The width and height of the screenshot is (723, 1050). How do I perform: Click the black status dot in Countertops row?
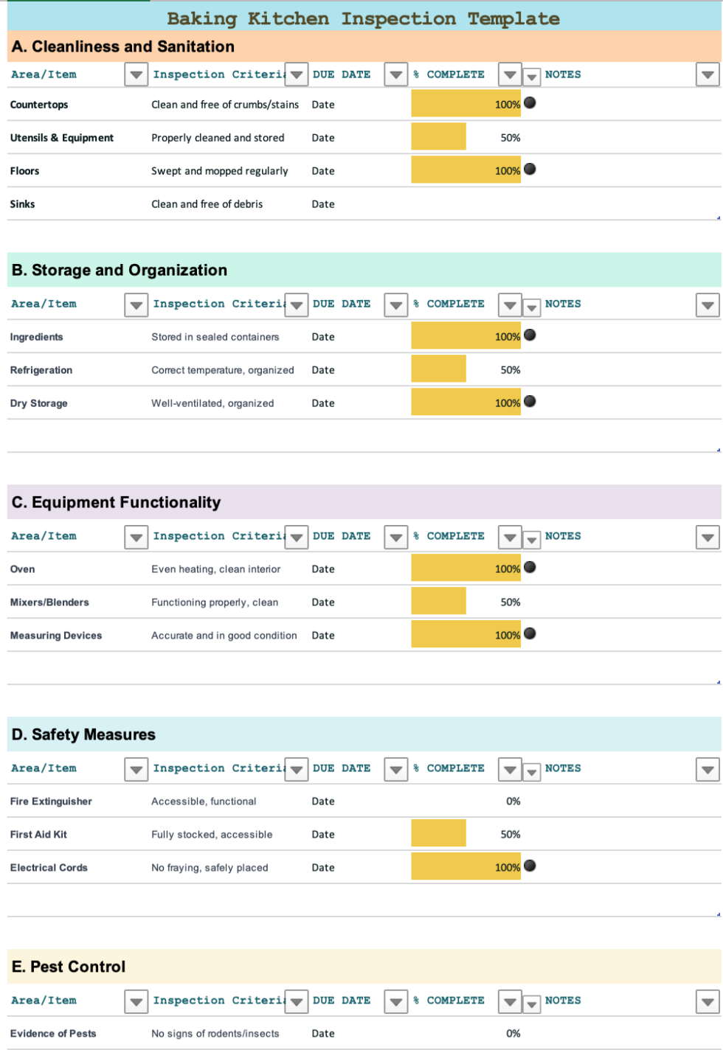coord(530,103)
